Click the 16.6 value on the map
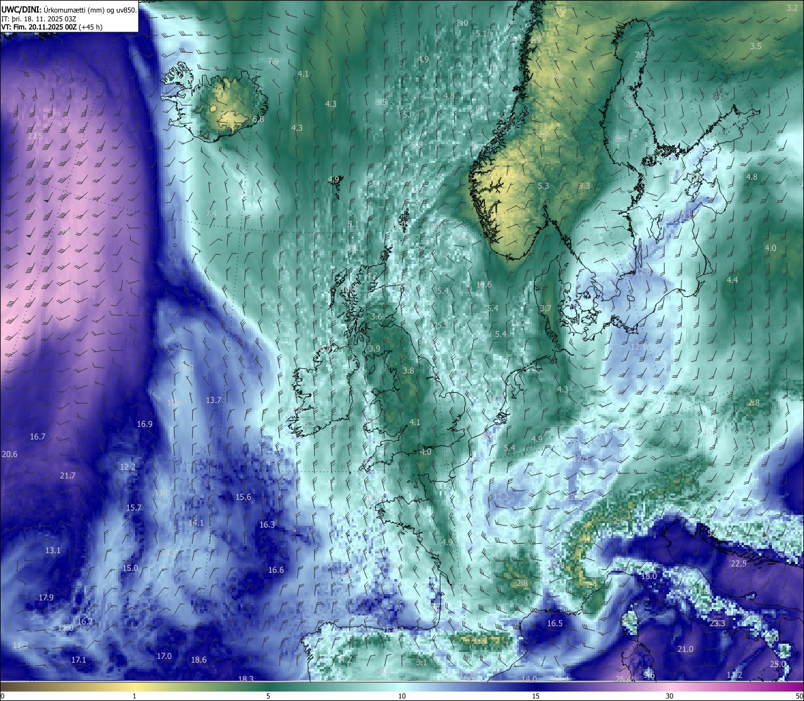 276,570
